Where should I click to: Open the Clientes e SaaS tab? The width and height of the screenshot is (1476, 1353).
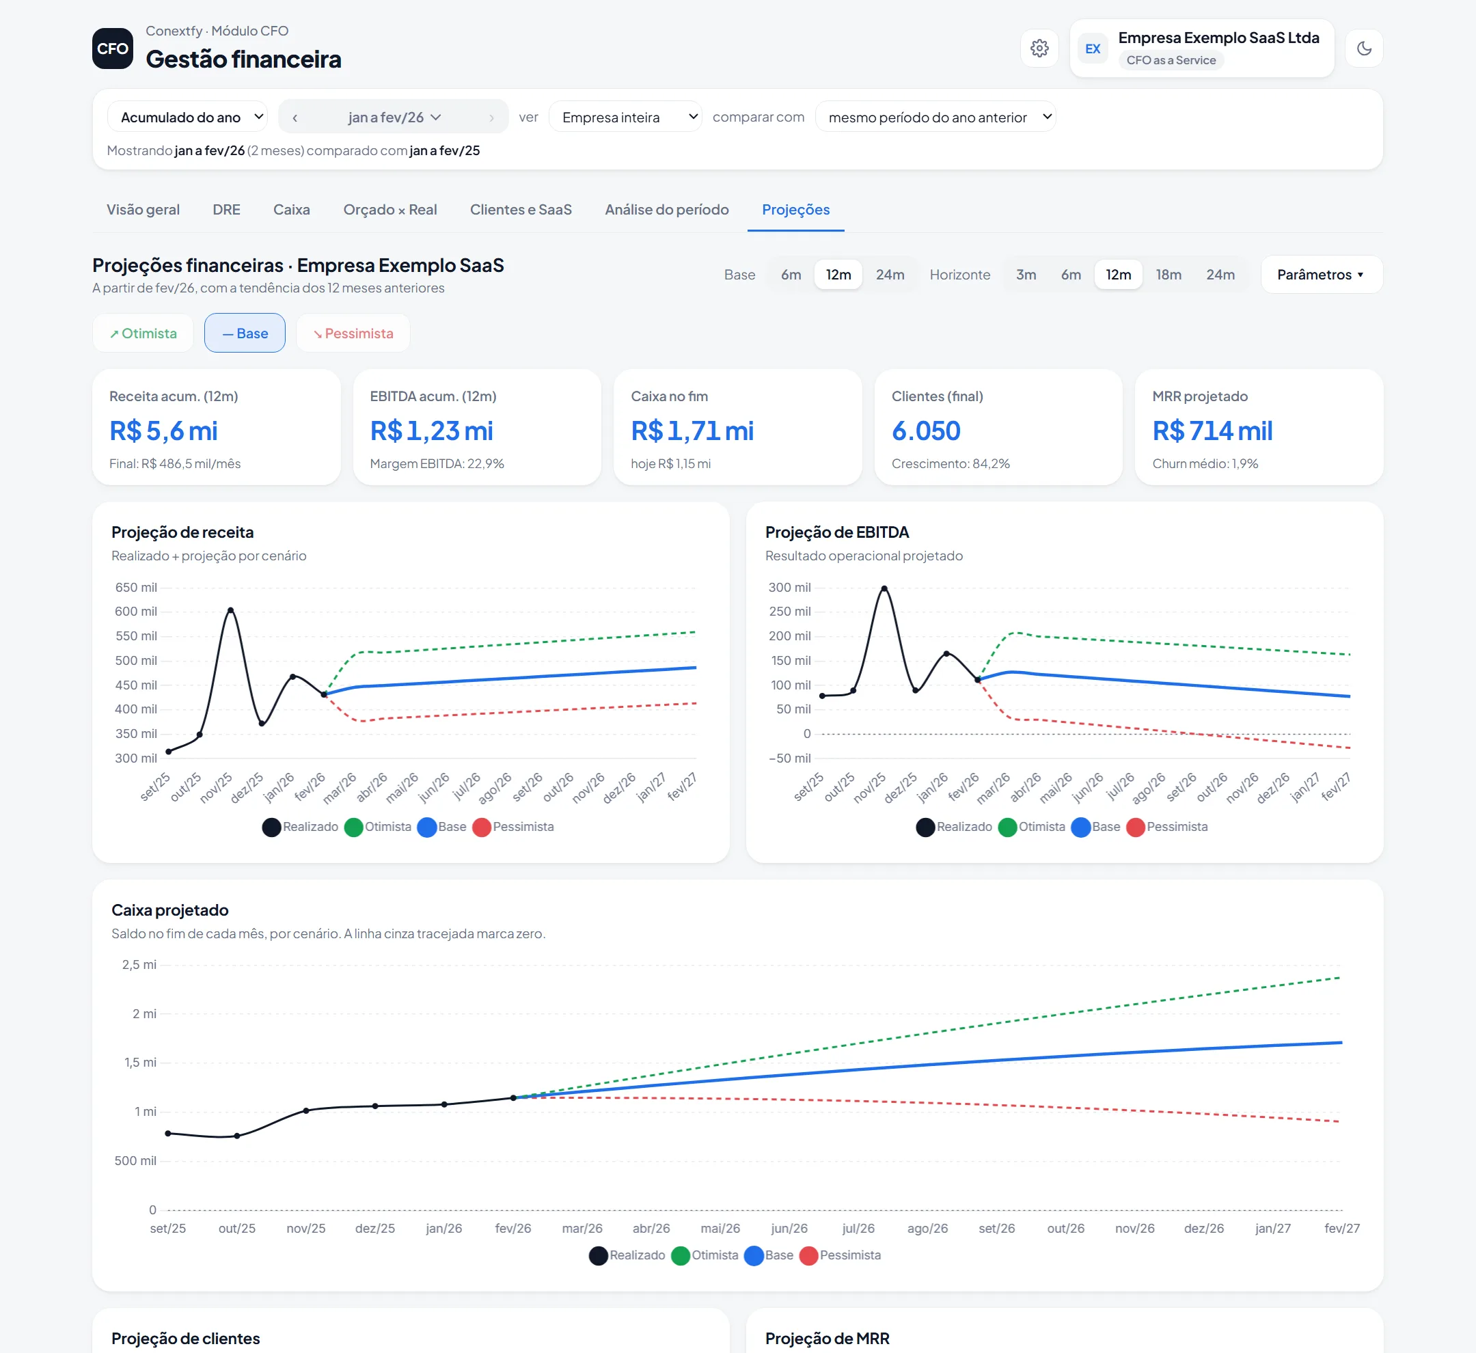[521, 209]
